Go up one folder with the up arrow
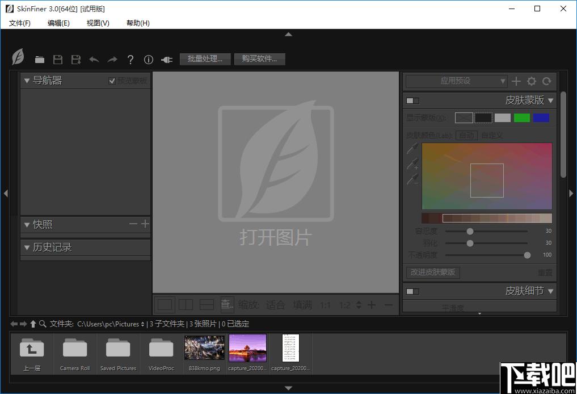577x394 pixels. (33, 324)
